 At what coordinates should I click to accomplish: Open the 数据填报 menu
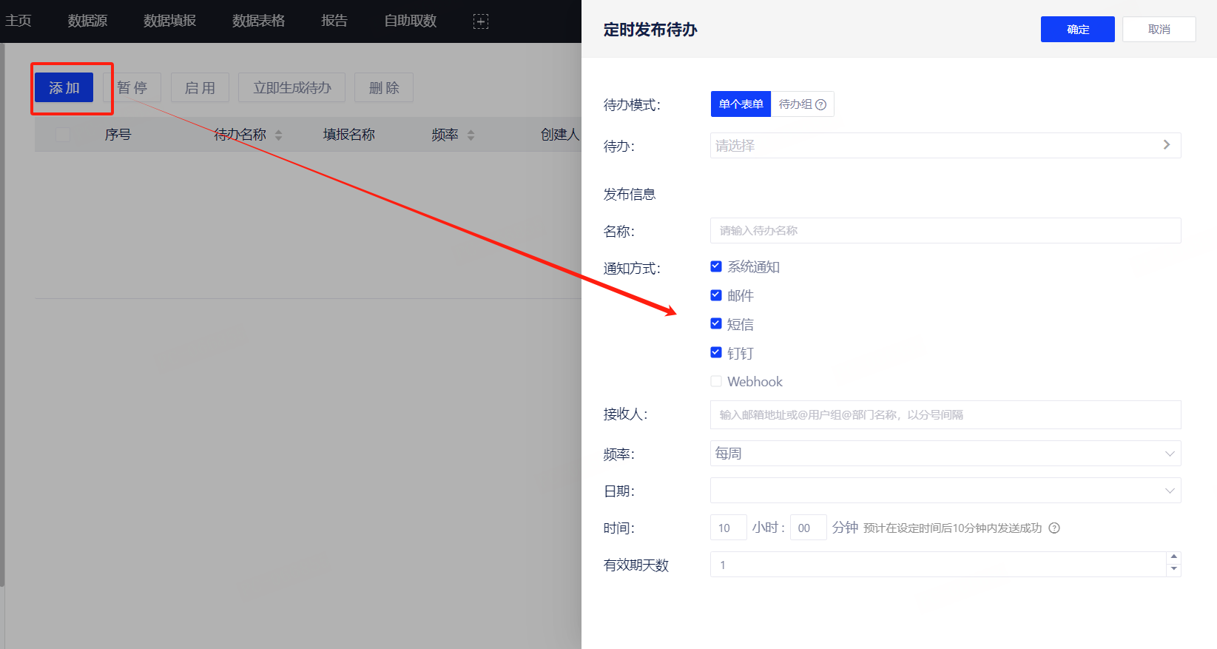169,21
